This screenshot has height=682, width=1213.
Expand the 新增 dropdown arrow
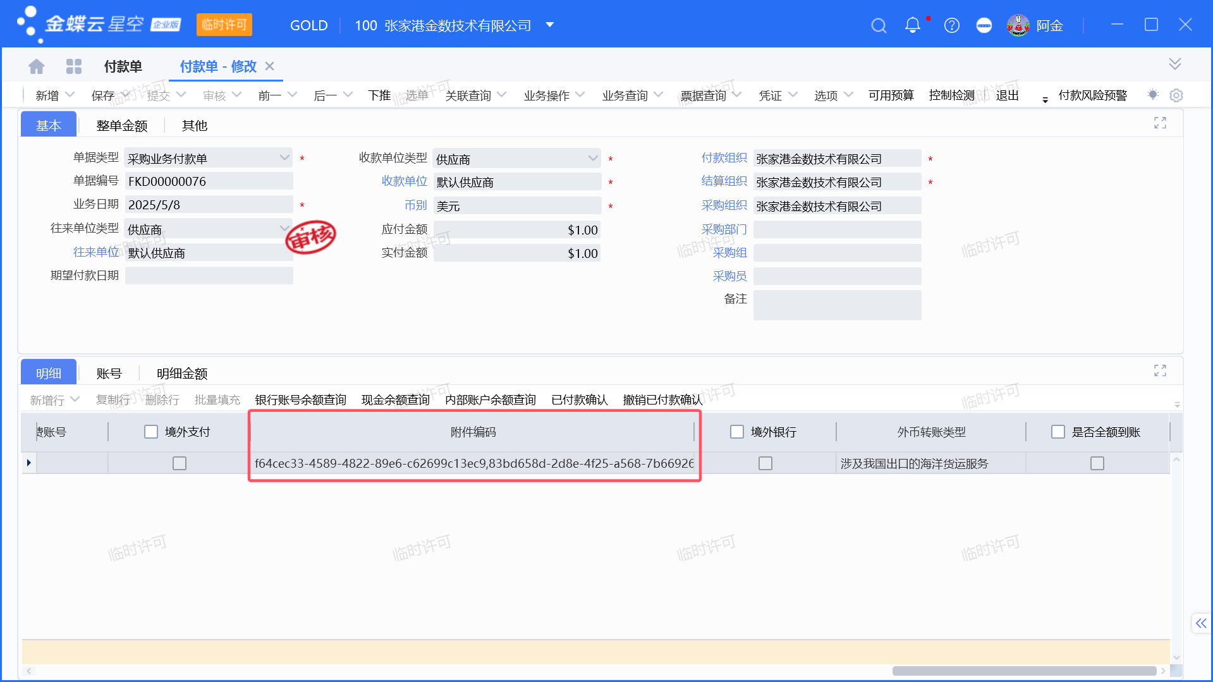click(x=70, y=95)
